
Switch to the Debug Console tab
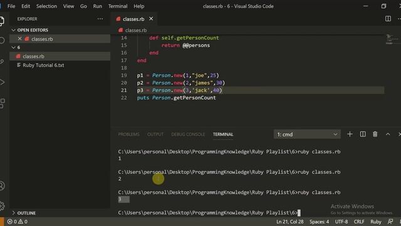point(188,134)
